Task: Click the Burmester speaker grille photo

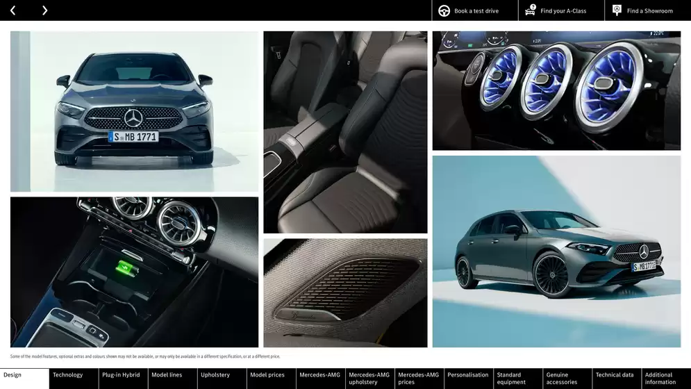Action: click(x=346, y=293)
